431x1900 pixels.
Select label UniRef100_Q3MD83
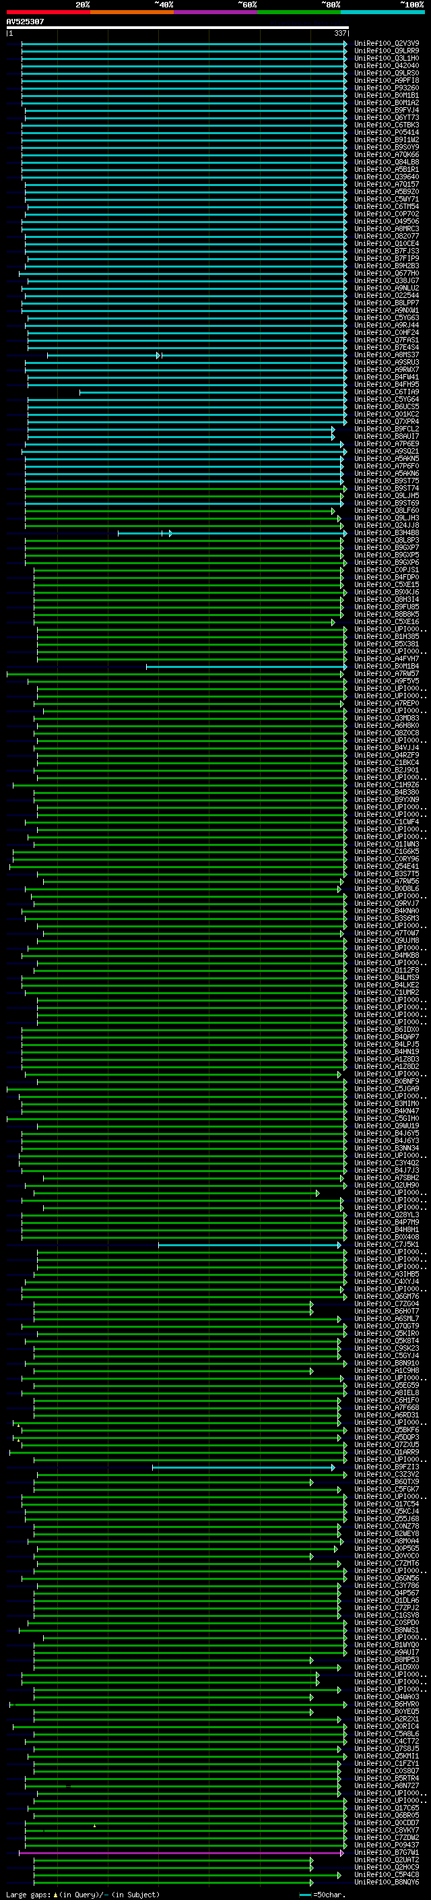387,718
